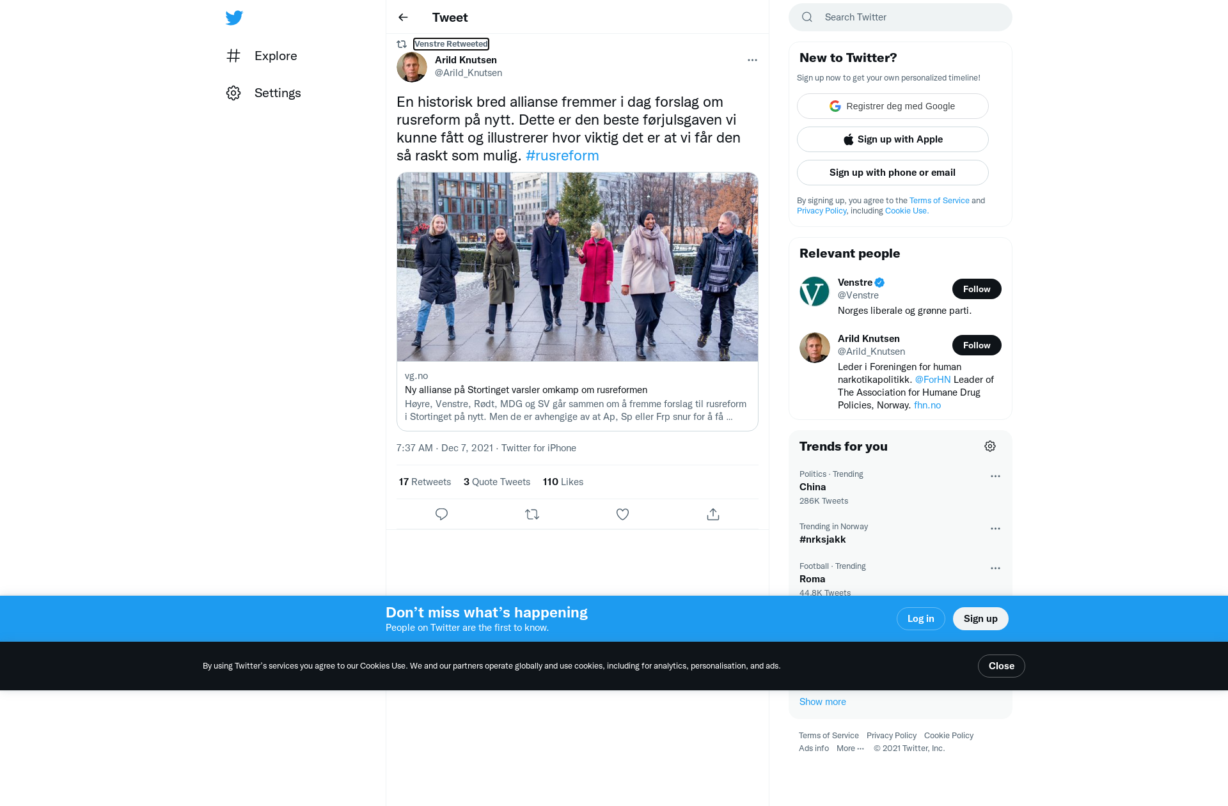Choose Sign up with phone or email

pos(893,173)
